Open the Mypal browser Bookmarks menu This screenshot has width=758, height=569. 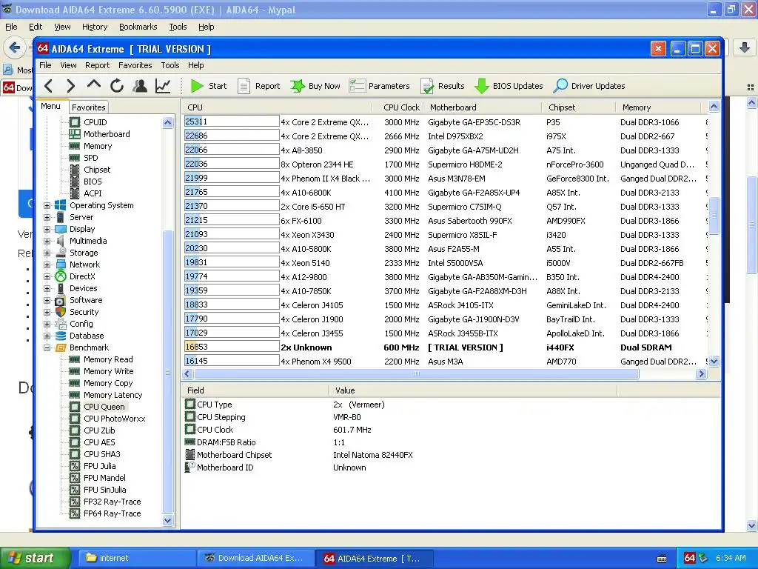(138, 27)
